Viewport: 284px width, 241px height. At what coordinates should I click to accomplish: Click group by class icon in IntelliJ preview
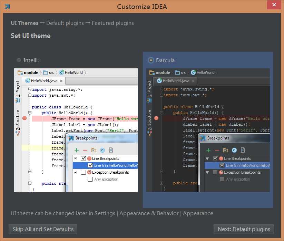tap(102, 150)
